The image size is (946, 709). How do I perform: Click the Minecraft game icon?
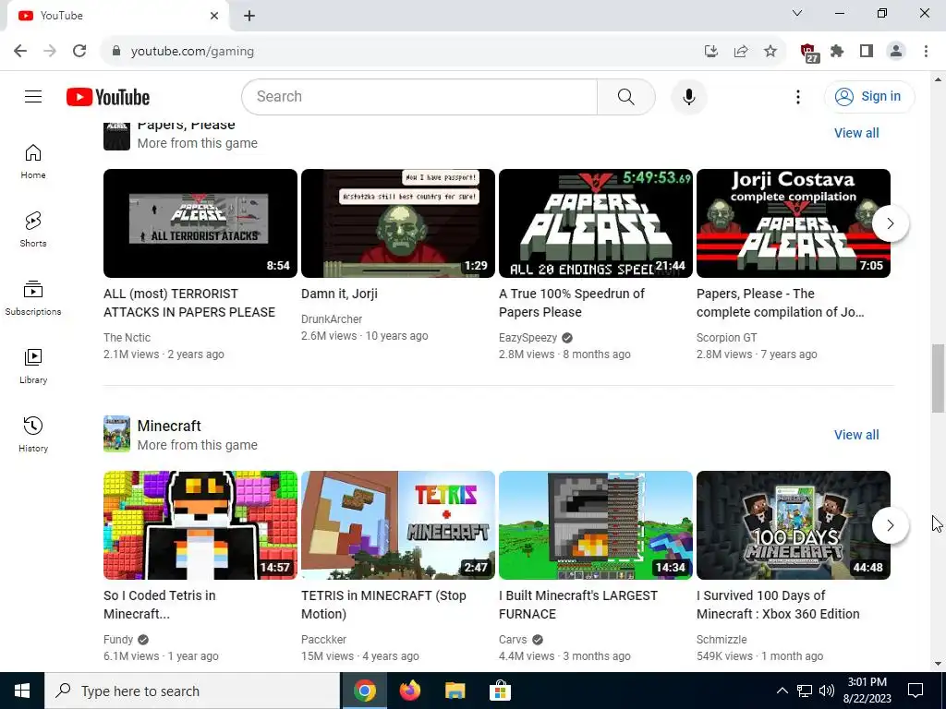(116, 434)
